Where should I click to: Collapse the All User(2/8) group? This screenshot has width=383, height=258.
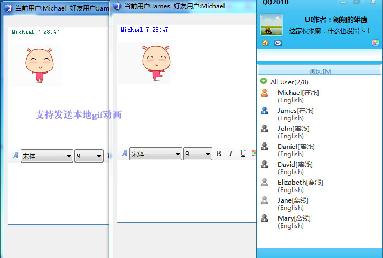coord(264,81)
